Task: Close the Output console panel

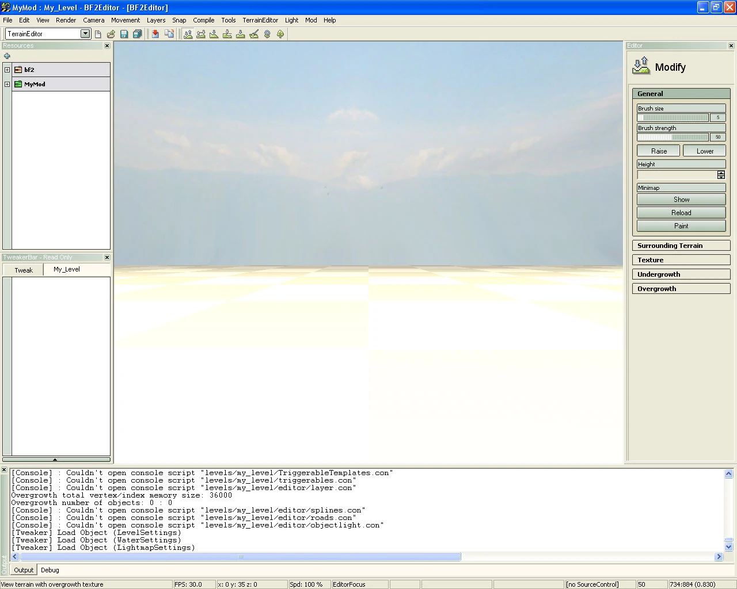Action: pos(4,470)
